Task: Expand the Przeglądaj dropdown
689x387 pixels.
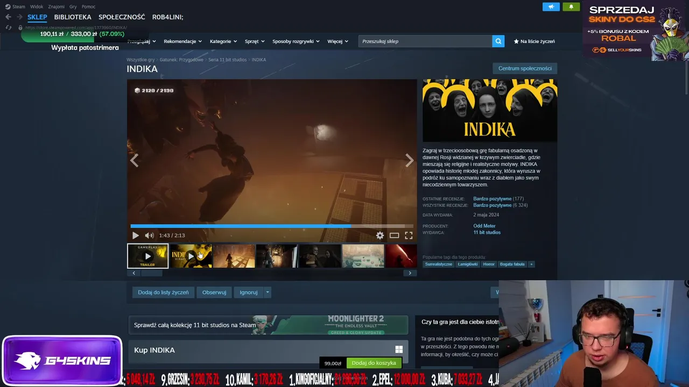Action: pos(141,41)
